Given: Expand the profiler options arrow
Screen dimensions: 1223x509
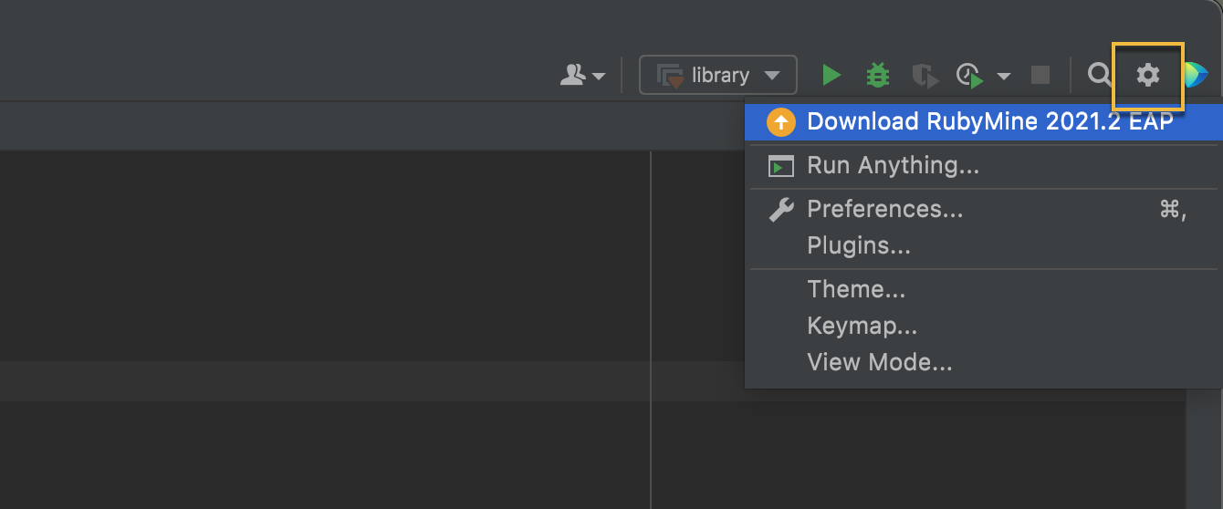Looking at the screenshot, I should click(1004, 76).
